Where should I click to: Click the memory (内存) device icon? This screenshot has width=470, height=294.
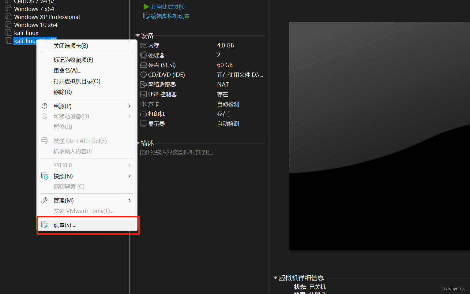(x=143, y=45)
